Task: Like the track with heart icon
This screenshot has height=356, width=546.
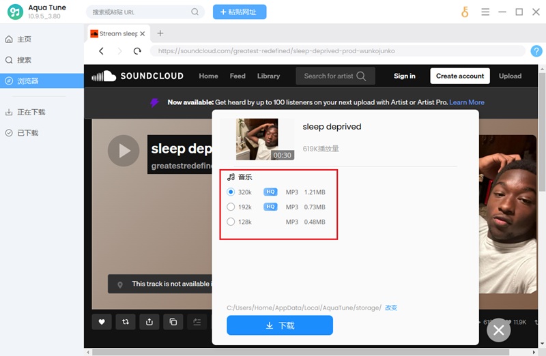Action: (x=102, y=322)
